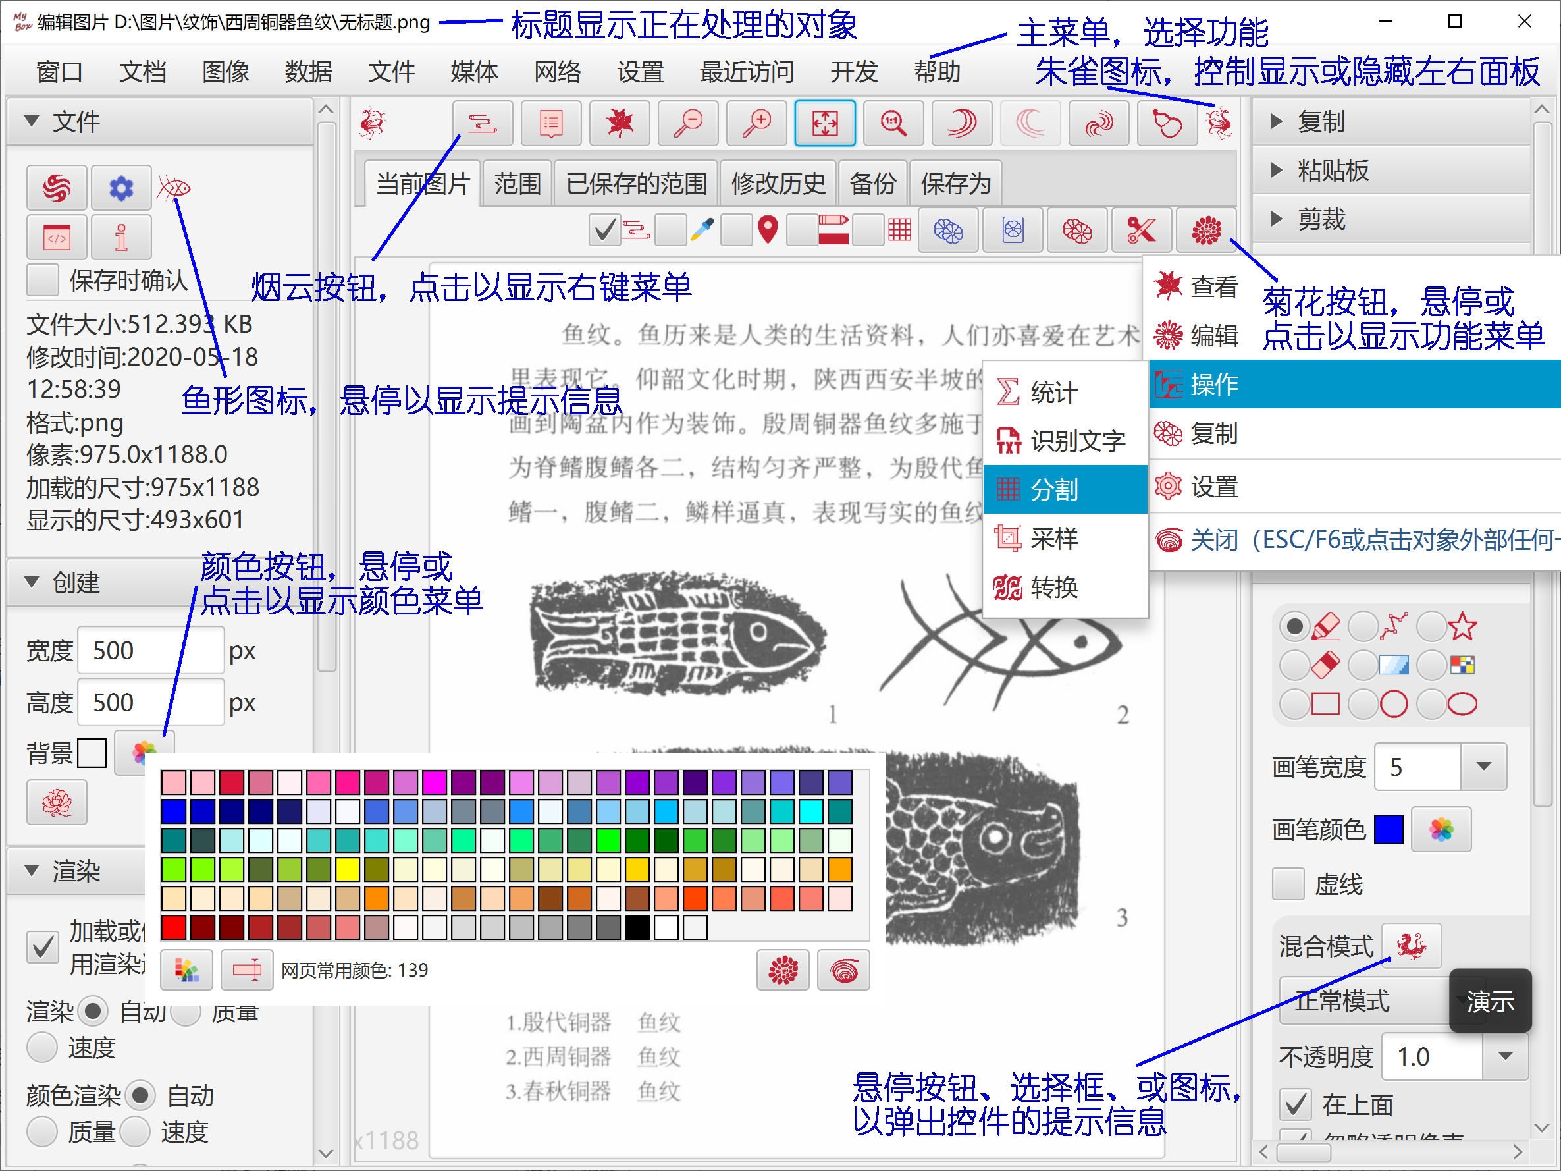Screen dimensions: 1561x1171
Task: Click the dragon icon next to 混合模式
Action: 1412,946
